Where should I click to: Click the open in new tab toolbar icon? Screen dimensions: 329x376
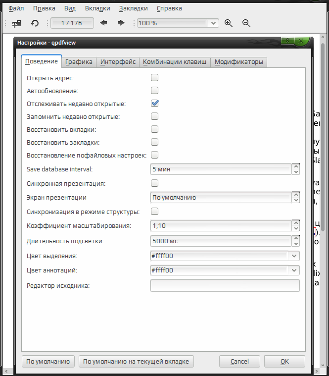[x=17, y=23]
